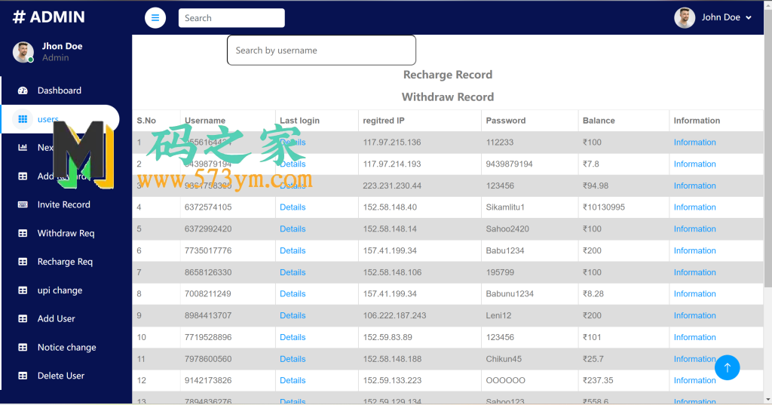Image resolution: width=772 pixels, height=405 pixels.
Task: Open Recharge Req menu item
Action: click(x=60, y=262)
